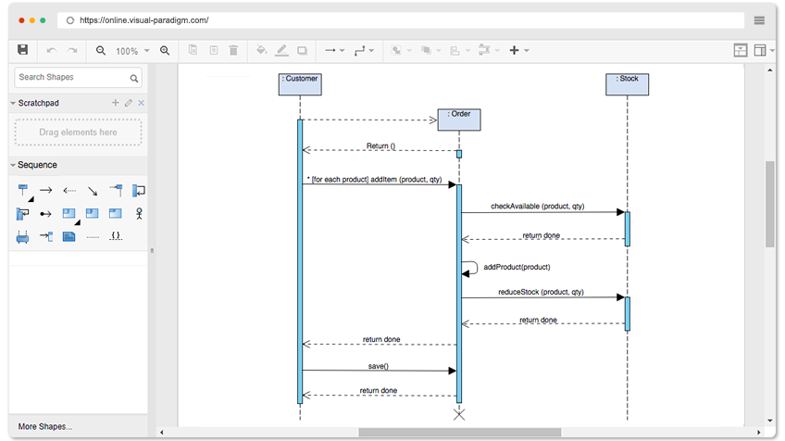This screenshot has width=785, height=441.
Task: Select the dotted line anchor shape
Action: pos(93,237)
